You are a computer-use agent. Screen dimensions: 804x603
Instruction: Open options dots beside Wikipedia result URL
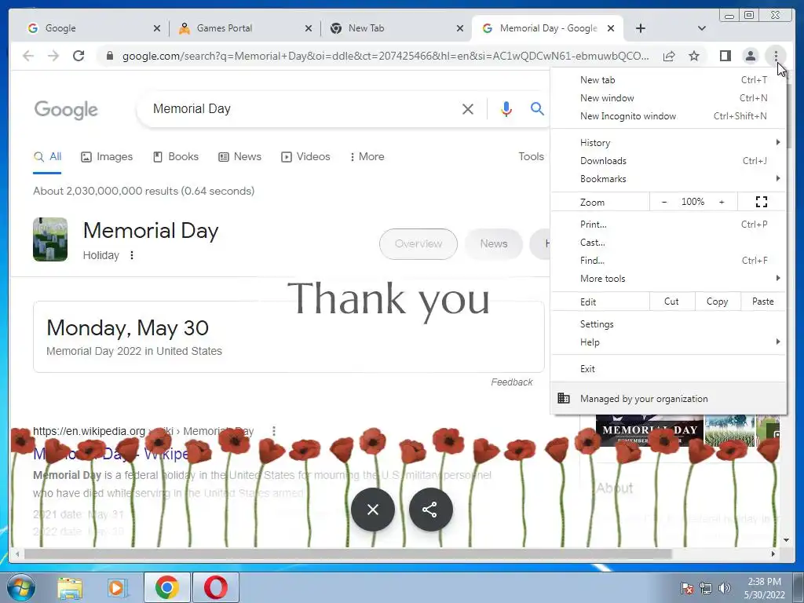coord(274,431)
